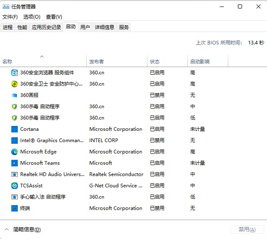Open the 服务 tab
267x239 pixels.
[124, 27]
